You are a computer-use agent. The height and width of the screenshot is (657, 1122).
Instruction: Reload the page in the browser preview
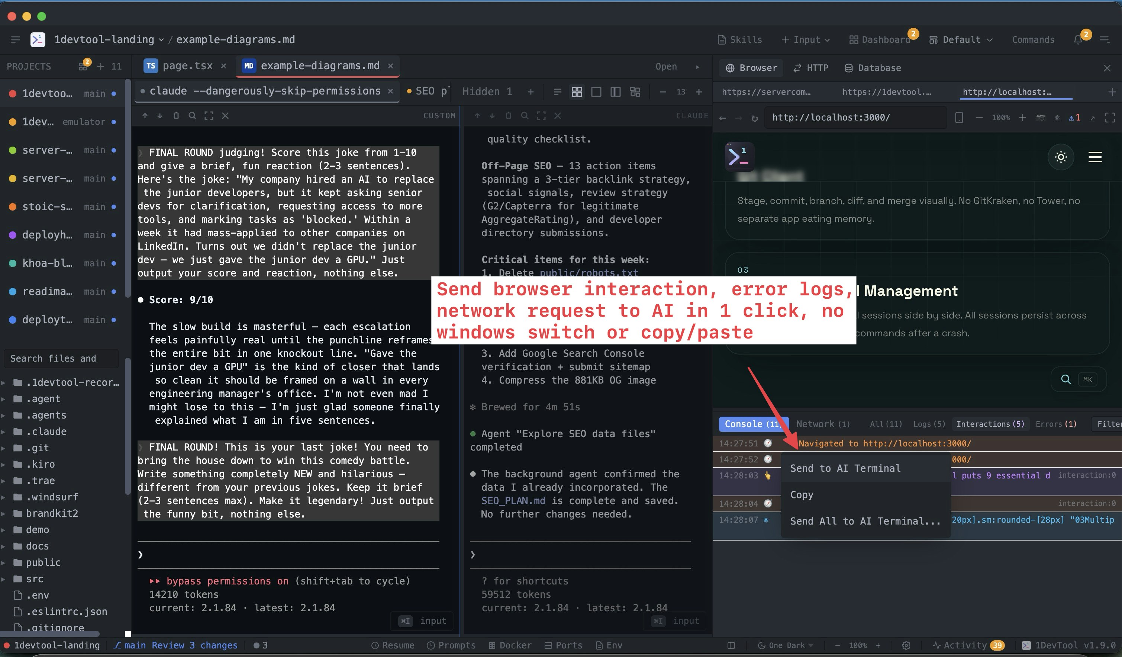(x=755, y=118)
